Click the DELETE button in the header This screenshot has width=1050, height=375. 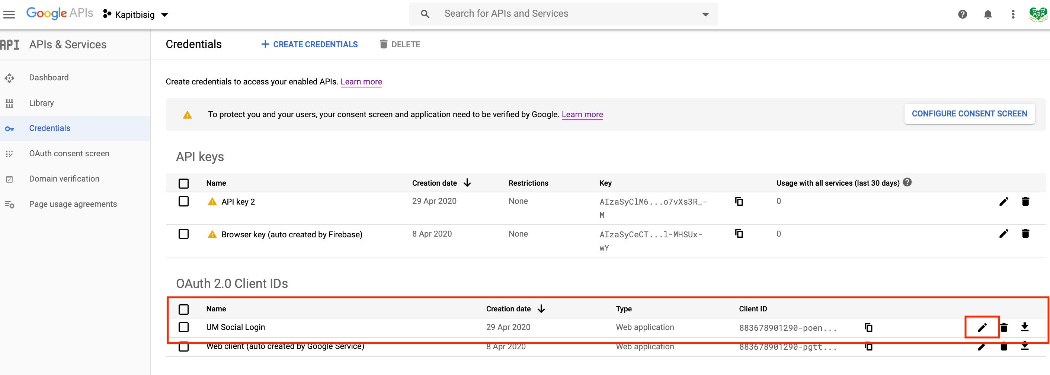point(400,44)
